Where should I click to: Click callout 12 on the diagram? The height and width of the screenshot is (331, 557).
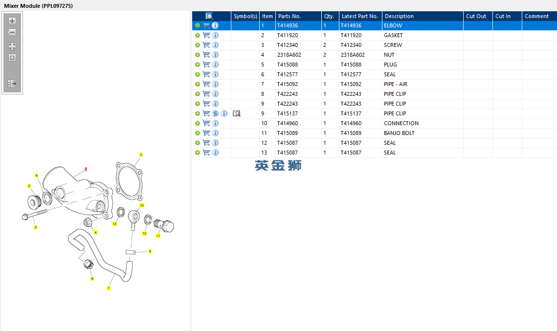click(x=144, y=233)
